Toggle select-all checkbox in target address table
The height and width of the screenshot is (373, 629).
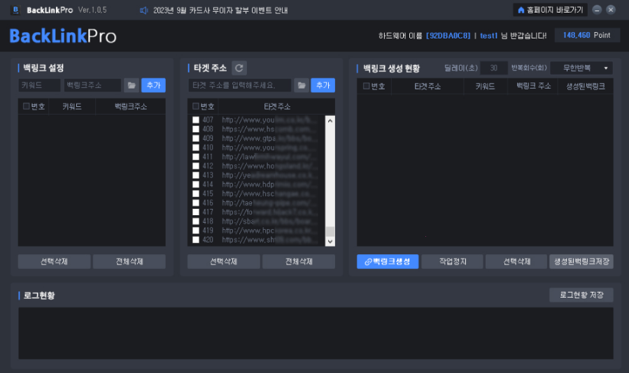(x=196, y=106)
